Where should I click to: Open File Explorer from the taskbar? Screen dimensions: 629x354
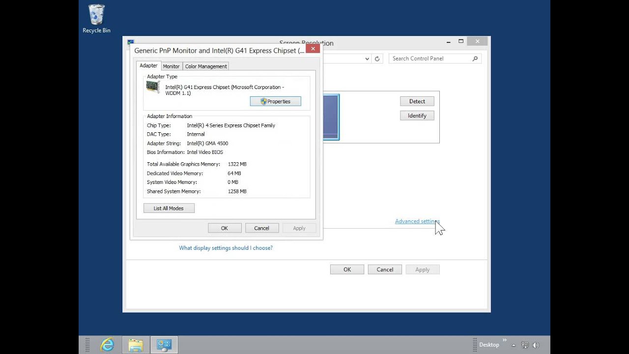[x=135, y=345]
